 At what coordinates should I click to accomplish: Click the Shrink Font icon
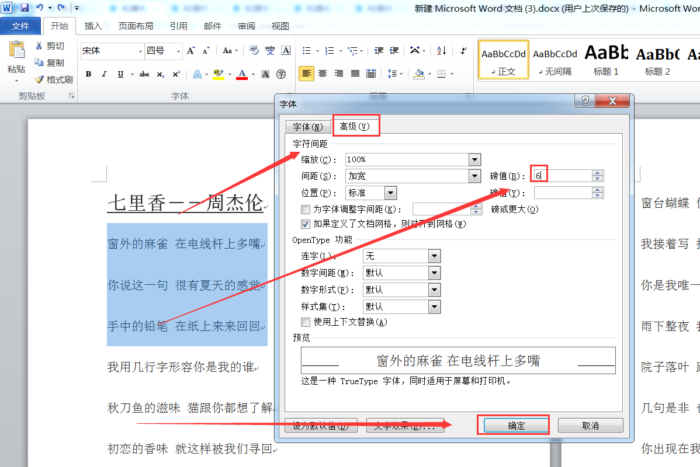pyautogui.click(x=206, y=51)
